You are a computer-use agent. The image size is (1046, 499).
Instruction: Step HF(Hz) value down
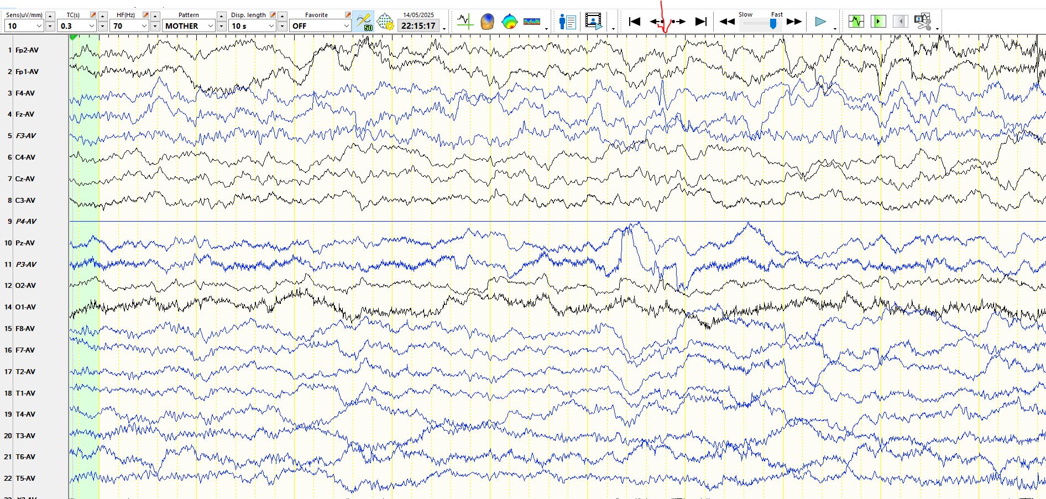pyautogui.click(x=155, y=26)
